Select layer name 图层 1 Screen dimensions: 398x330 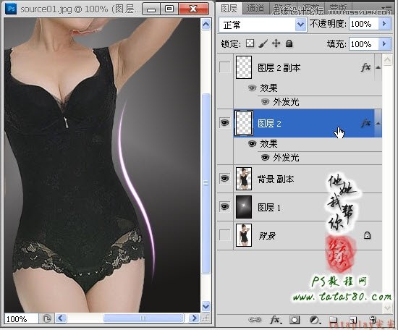tap(269, 208)
